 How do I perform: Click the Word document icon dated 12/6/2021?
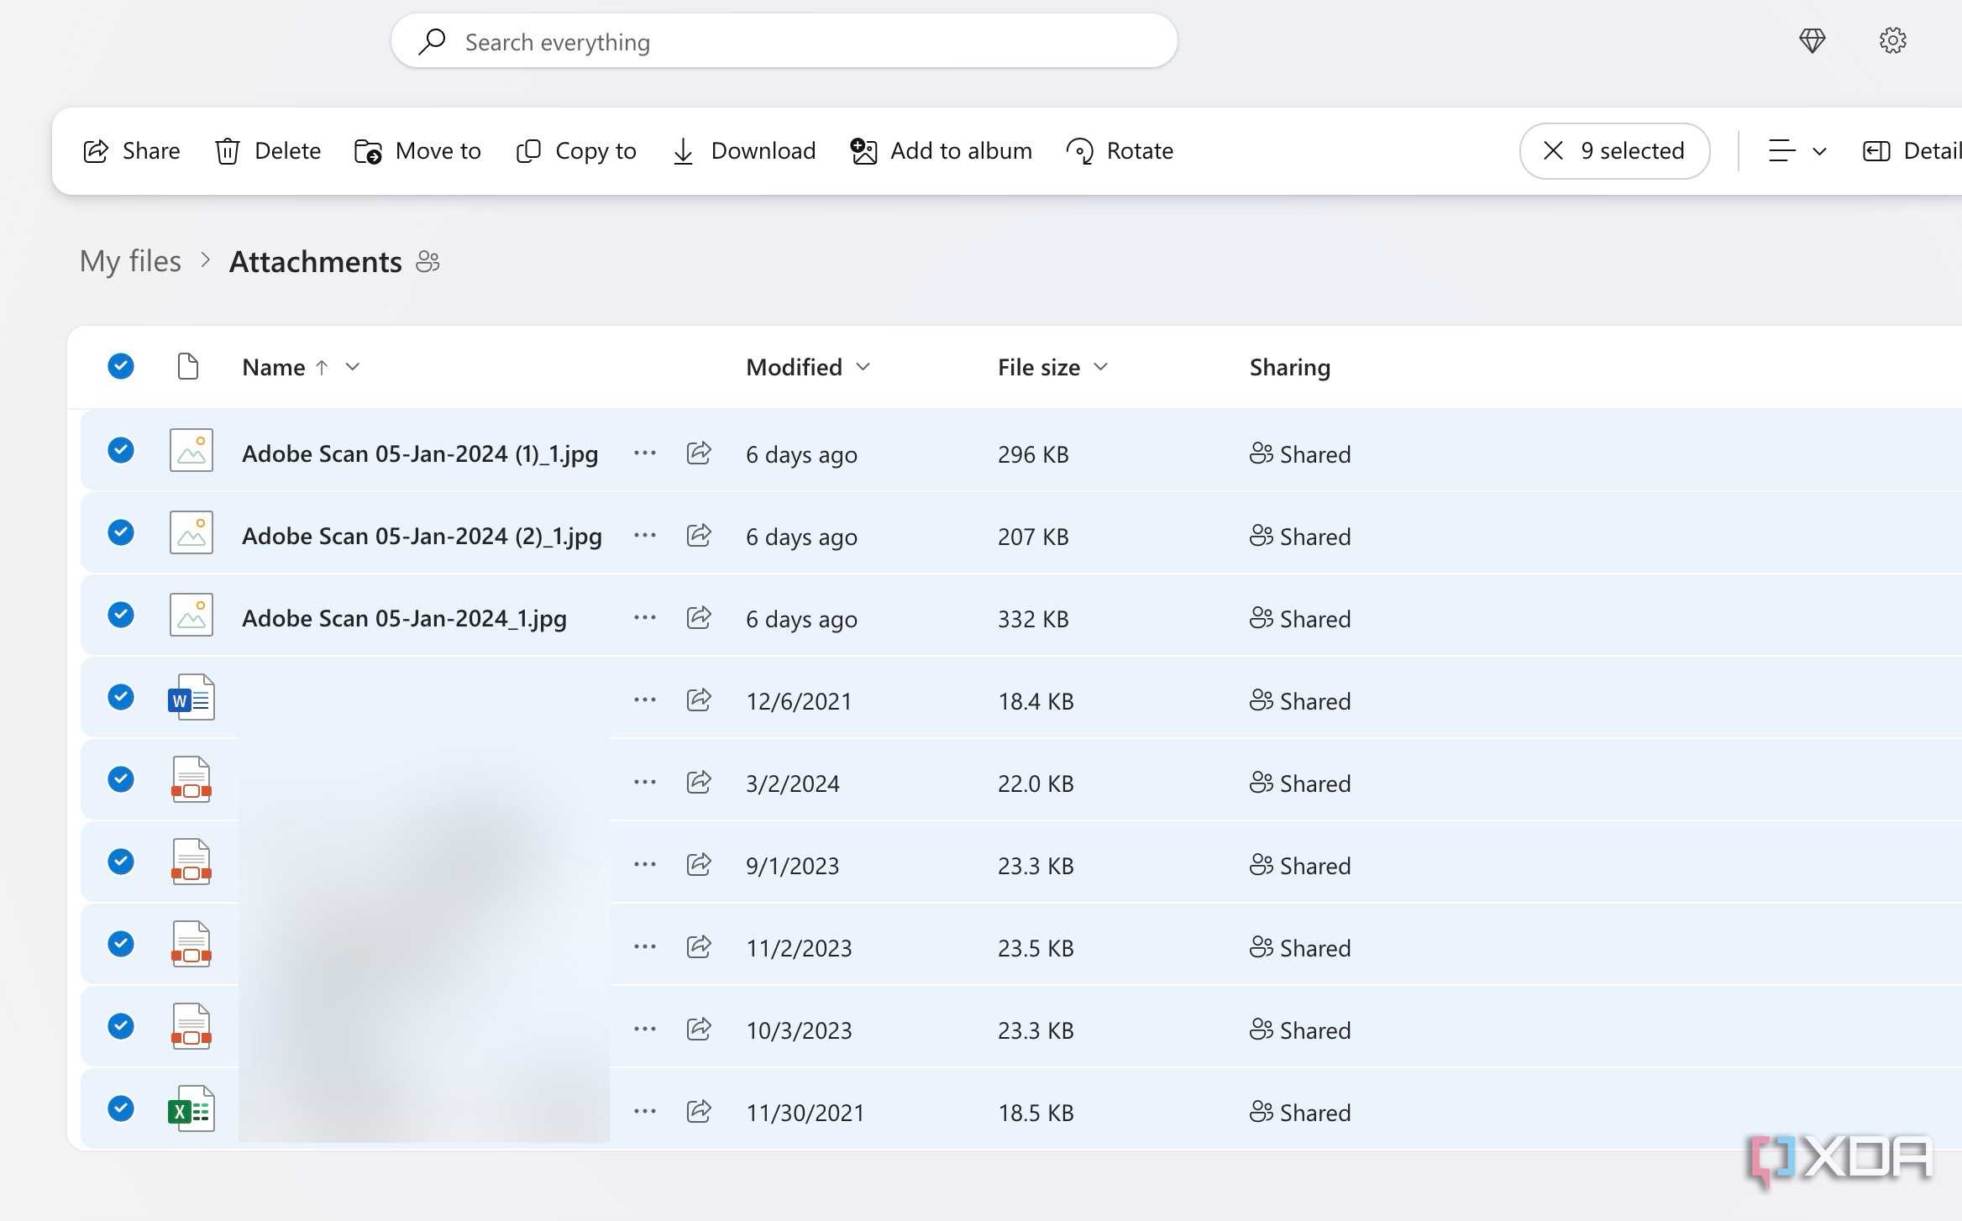(191, 698)
